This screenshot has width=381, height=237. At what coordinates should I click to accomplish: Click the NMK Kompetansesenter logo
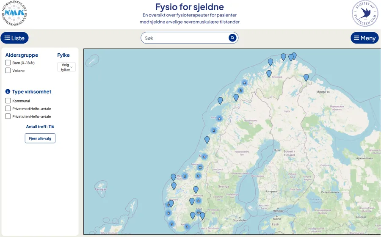click(x=14, y=14)
